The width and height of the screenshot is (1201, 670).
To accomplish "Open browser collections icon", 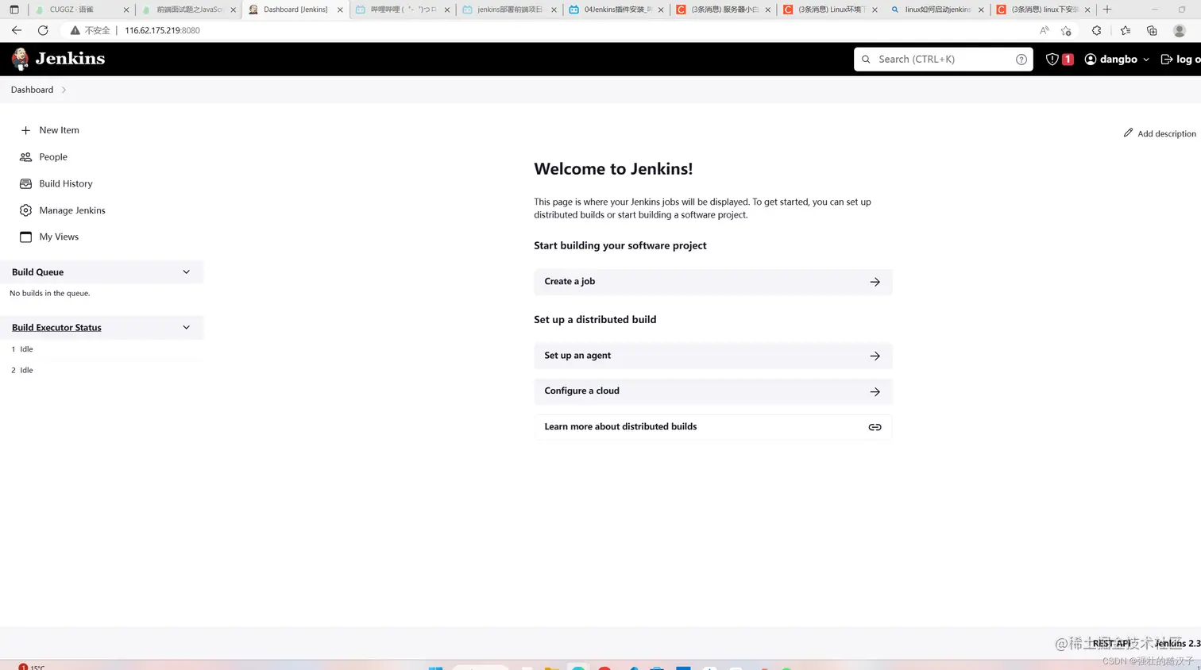I will (x=1152, y=30).
